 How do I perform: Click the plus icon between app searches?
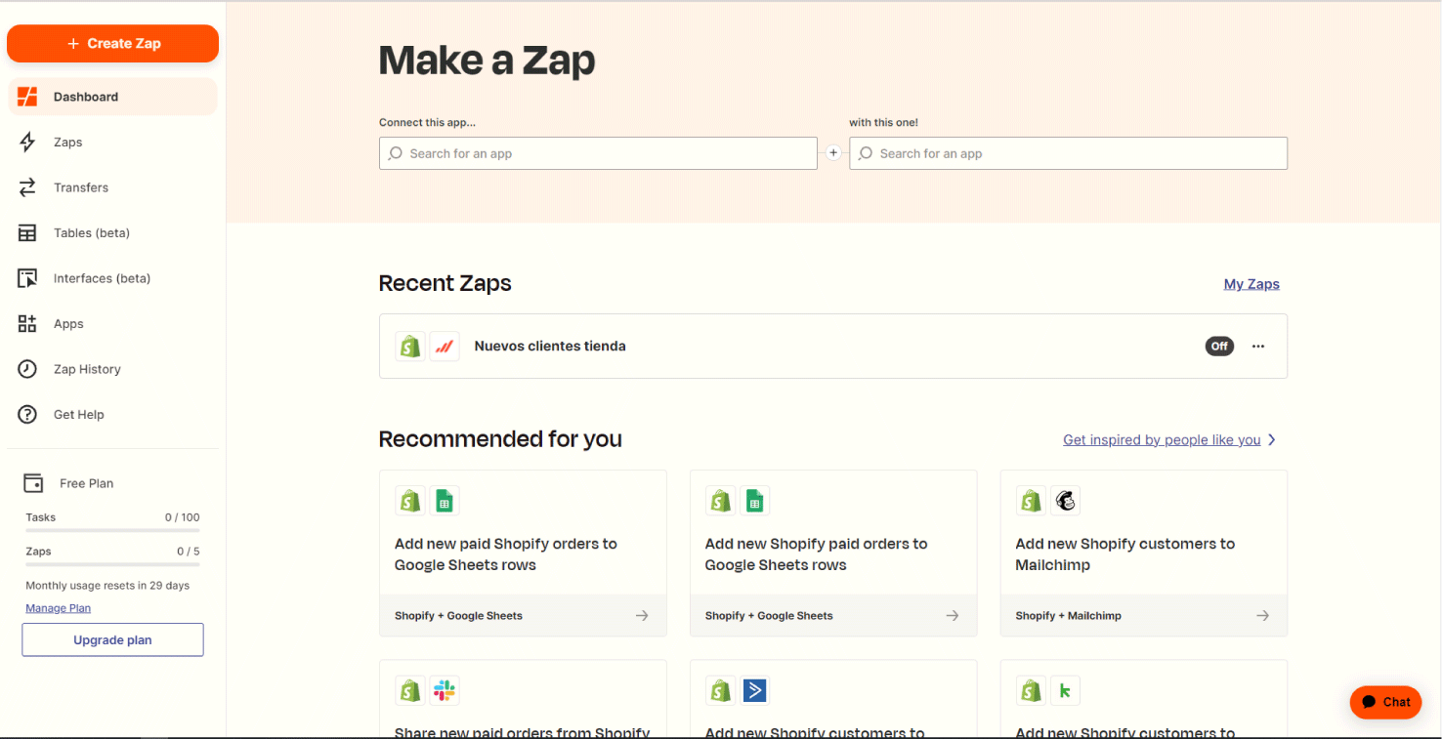click(x=833, y=153)
